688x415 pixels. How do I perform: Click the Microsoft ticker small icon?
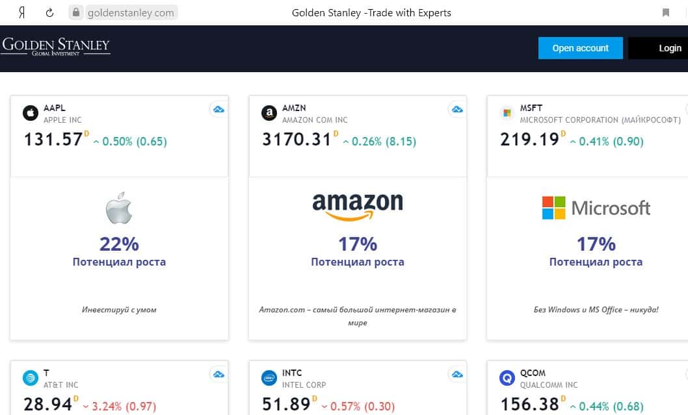(507, 114)
